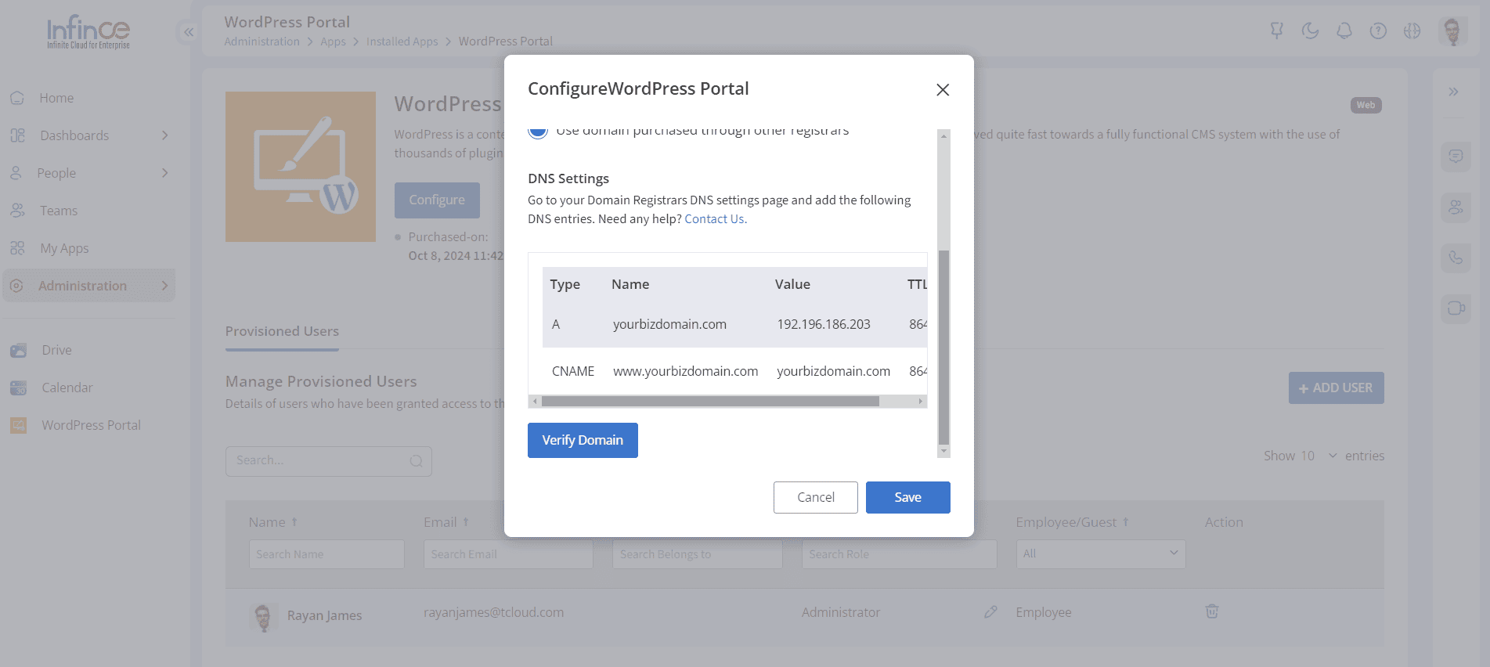
Task: Open notifications bell
Action: [1344, 31]
